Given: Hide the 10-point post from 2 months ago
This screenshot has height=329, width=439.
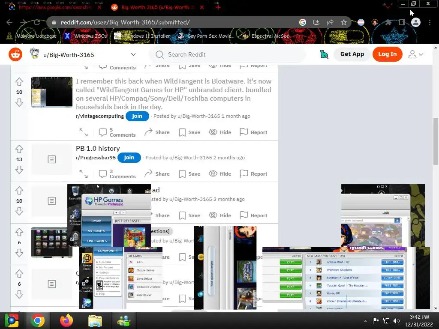Looking at the screenshot, I should pos(220,215).
